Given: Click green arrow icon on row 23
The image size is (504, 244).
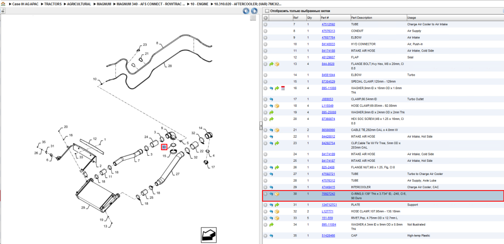Looking at the screenshot, I should (277, 143).
